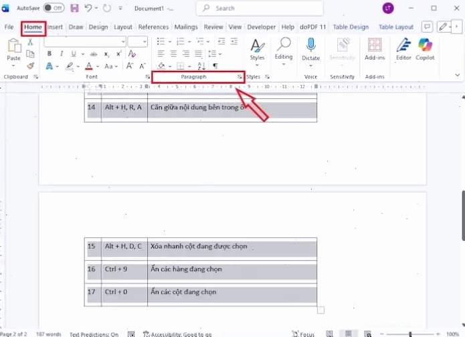Expand the Paste options arrow

point(13,66)
